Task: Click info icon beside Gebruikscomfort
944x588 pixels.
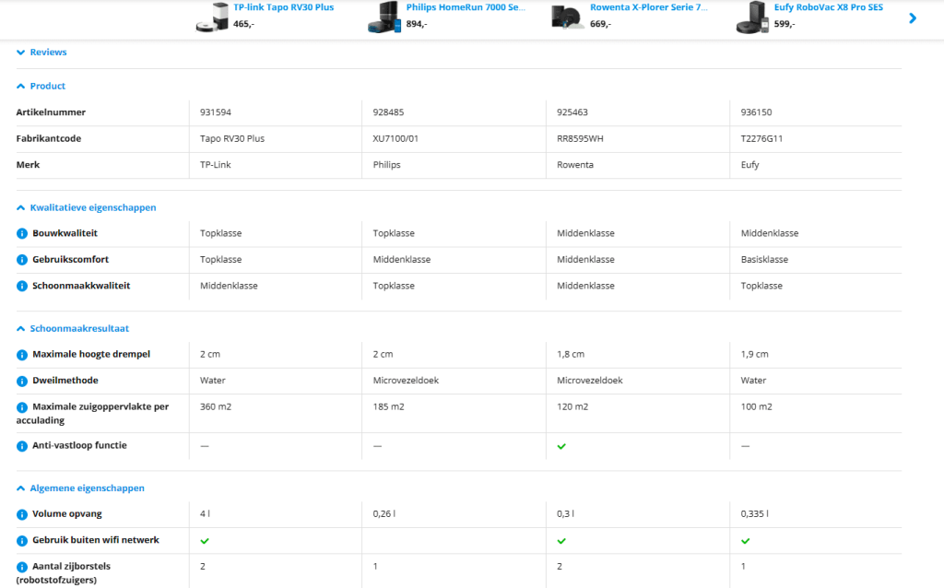Action: 22,260
